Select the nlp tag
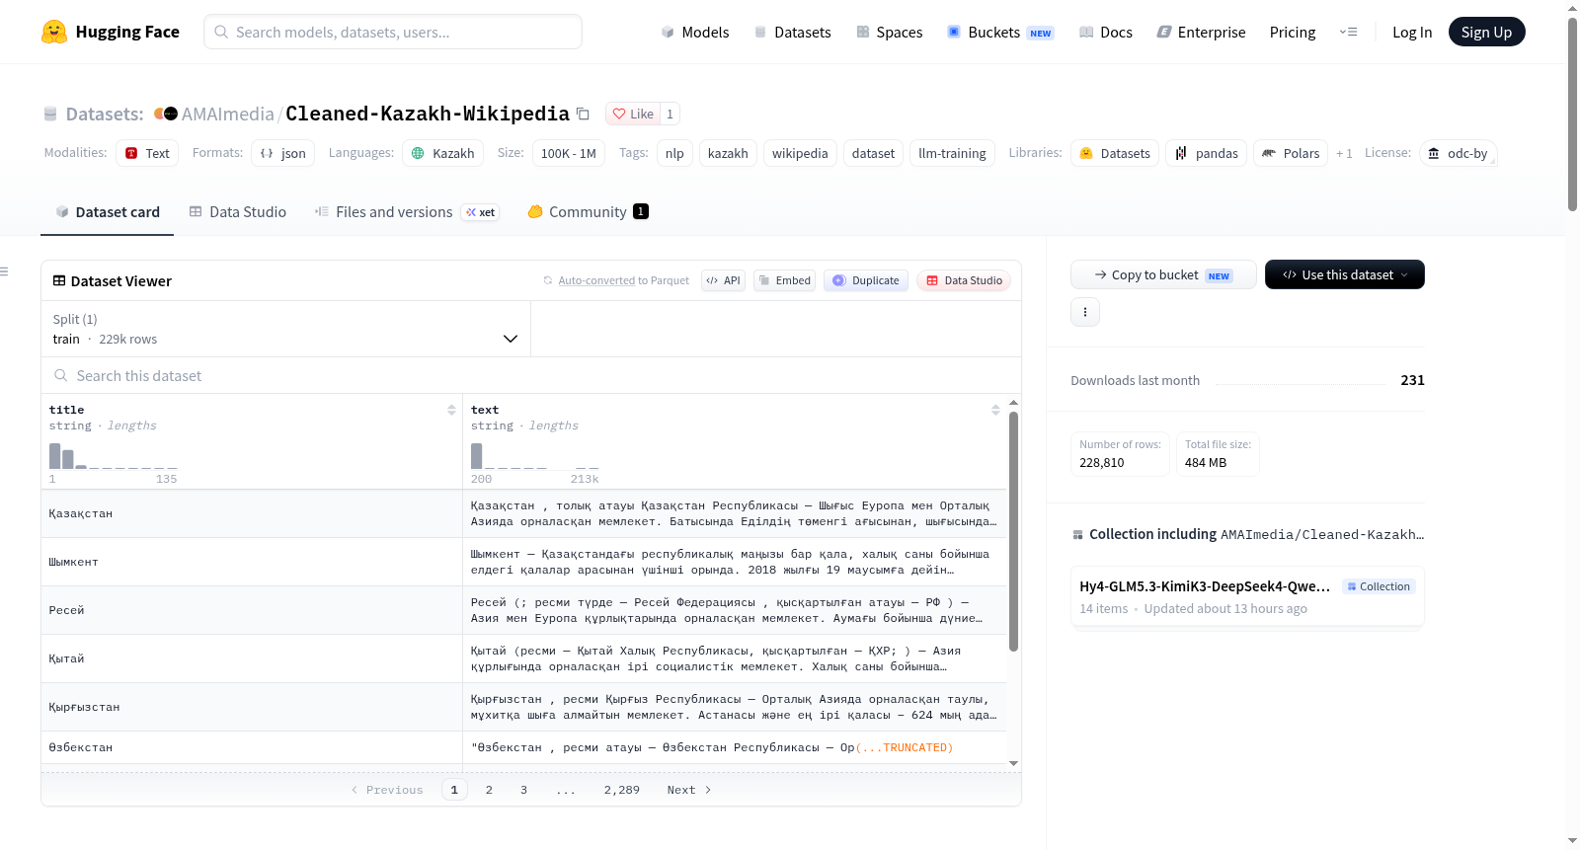 coord(674,153)
